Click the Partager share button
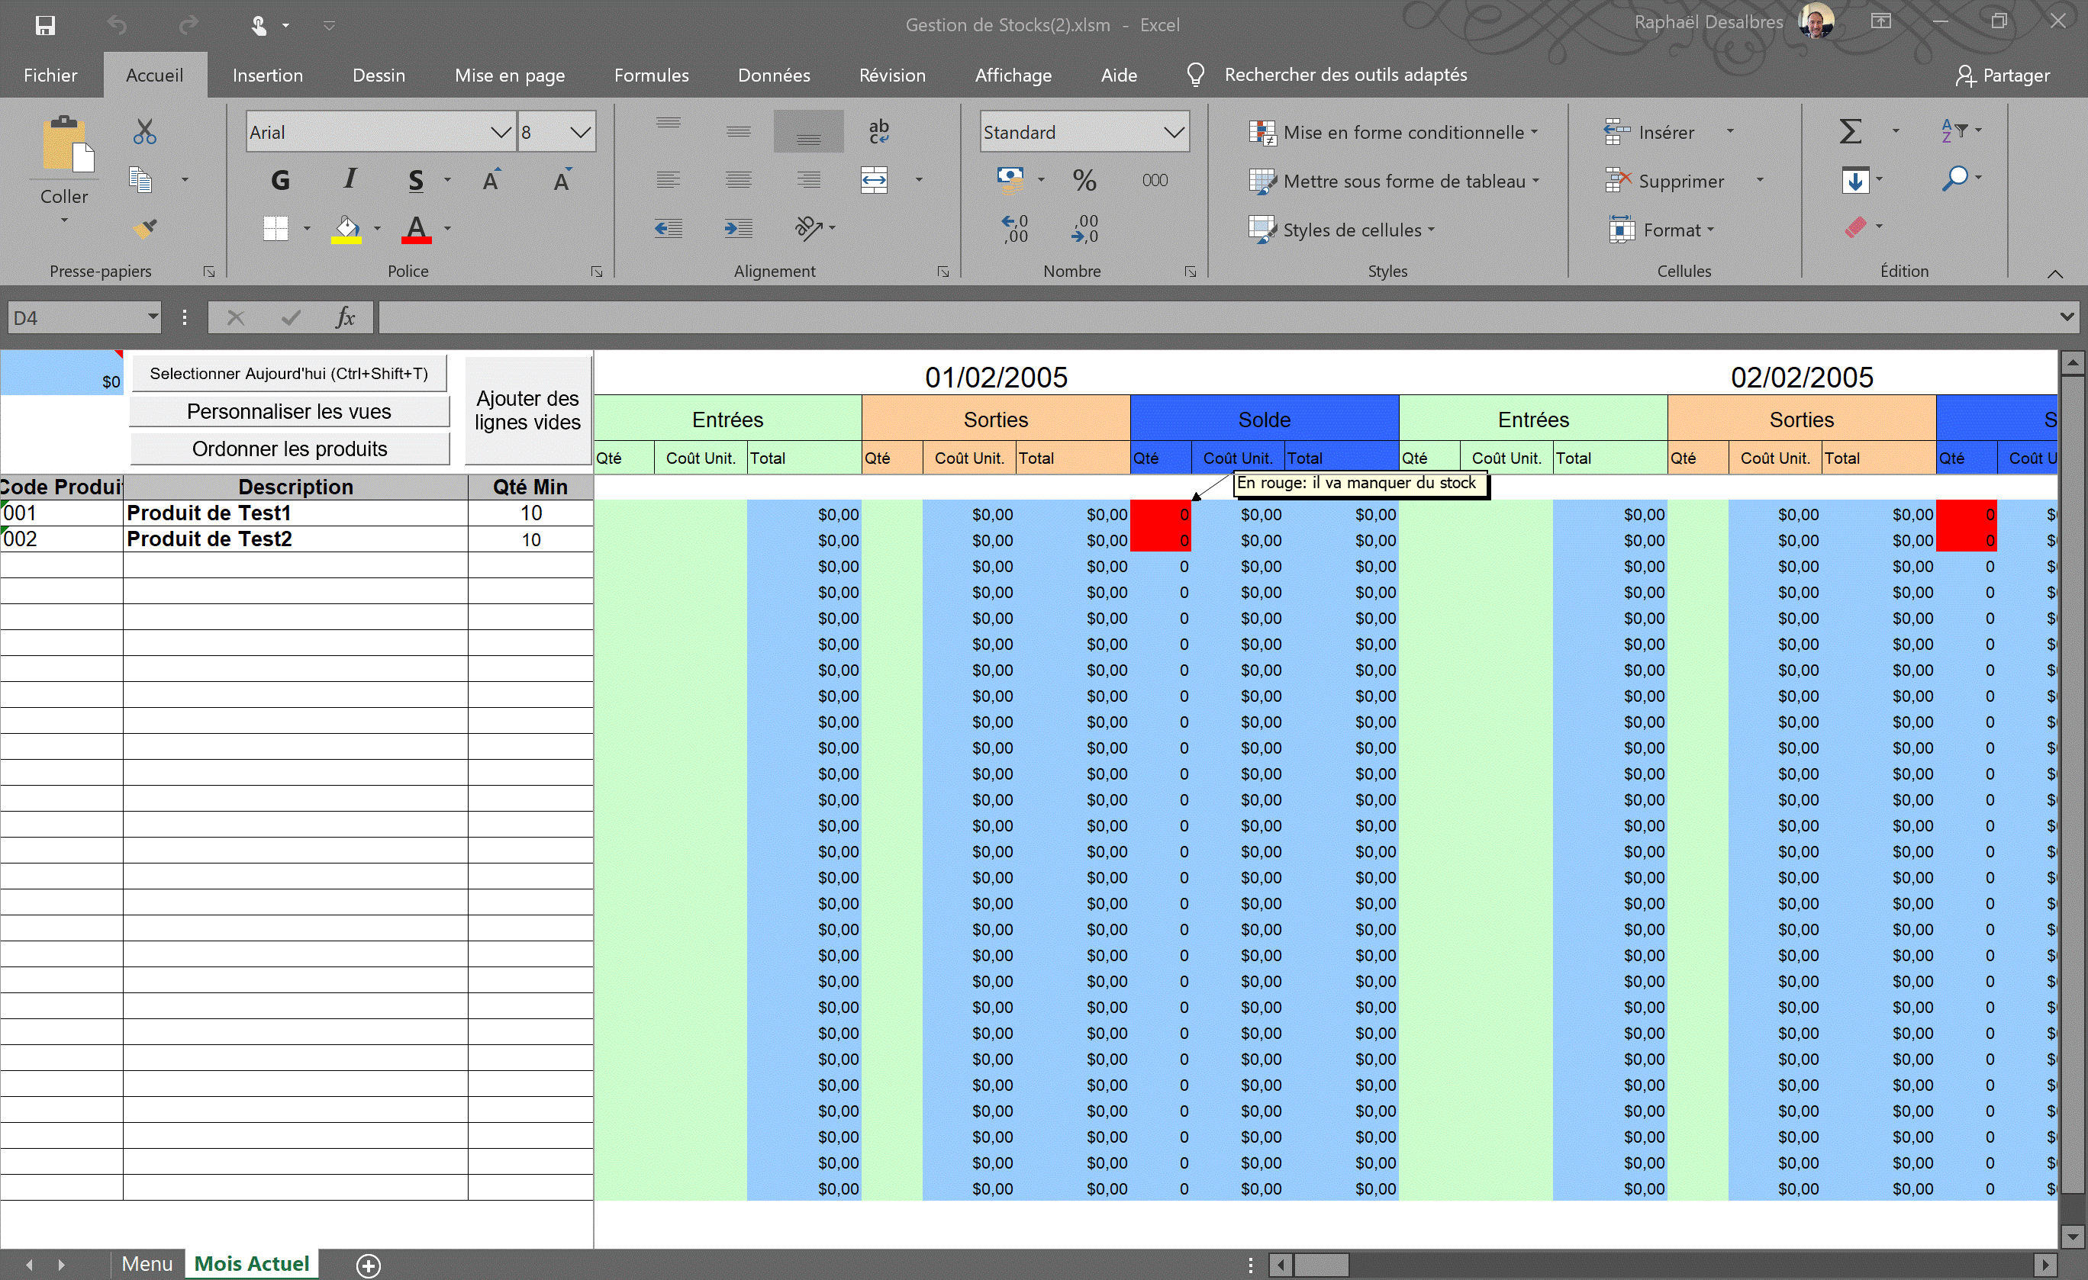Image resolution: width=2088 pixels, height=1280 pixels. coord(2003,76)
